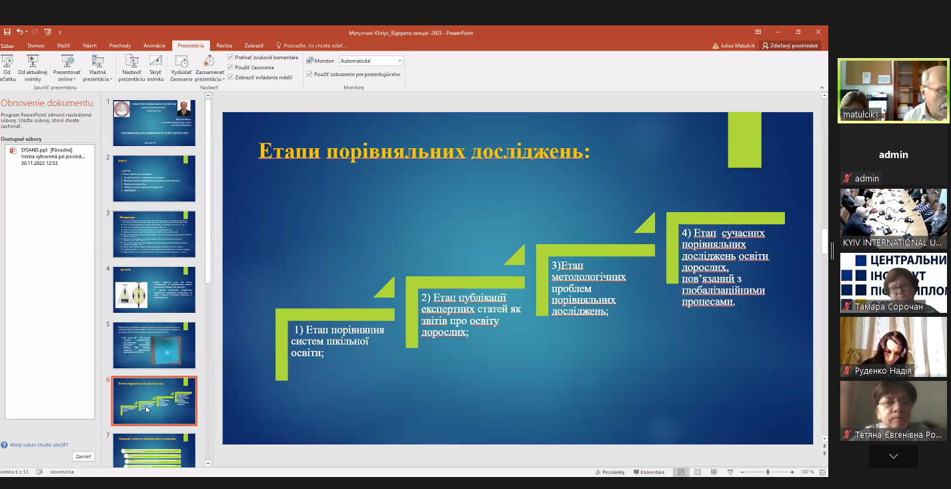Screen dimensions: 951x489
Task: Start slideshow with Od aktuálnej snímky icon
Action: [33, 61]
